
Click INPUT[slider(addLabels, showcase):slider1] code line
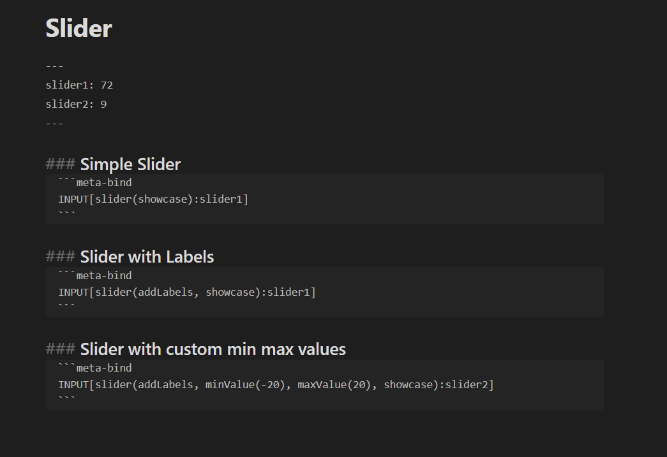click(x=187, y=292)
